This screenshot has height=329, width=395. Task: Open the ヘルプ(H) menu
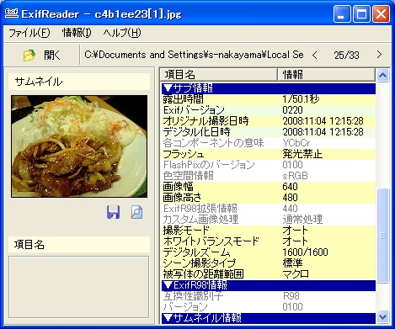(122, 33)
